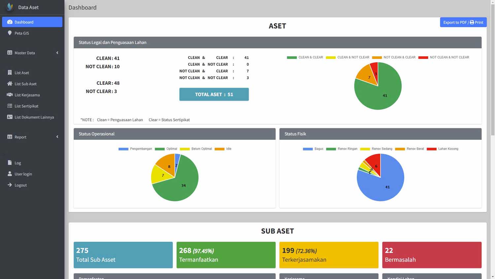This screenshot has width=495, height=279.
Task: Click the page vertical scrollbar down arrow
Action: click(x=492, y=276)
